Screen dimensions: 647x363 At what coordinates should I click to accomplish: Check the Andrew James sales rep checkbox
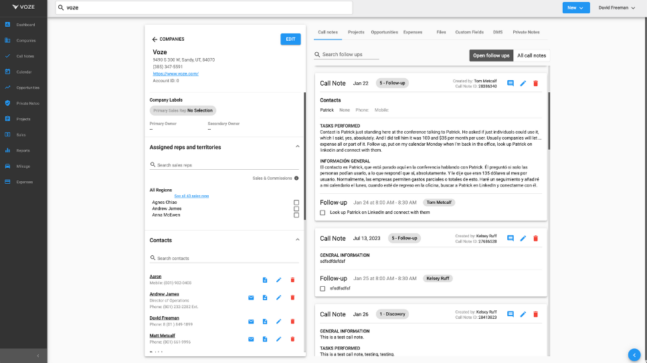click(x=296, y=209)
